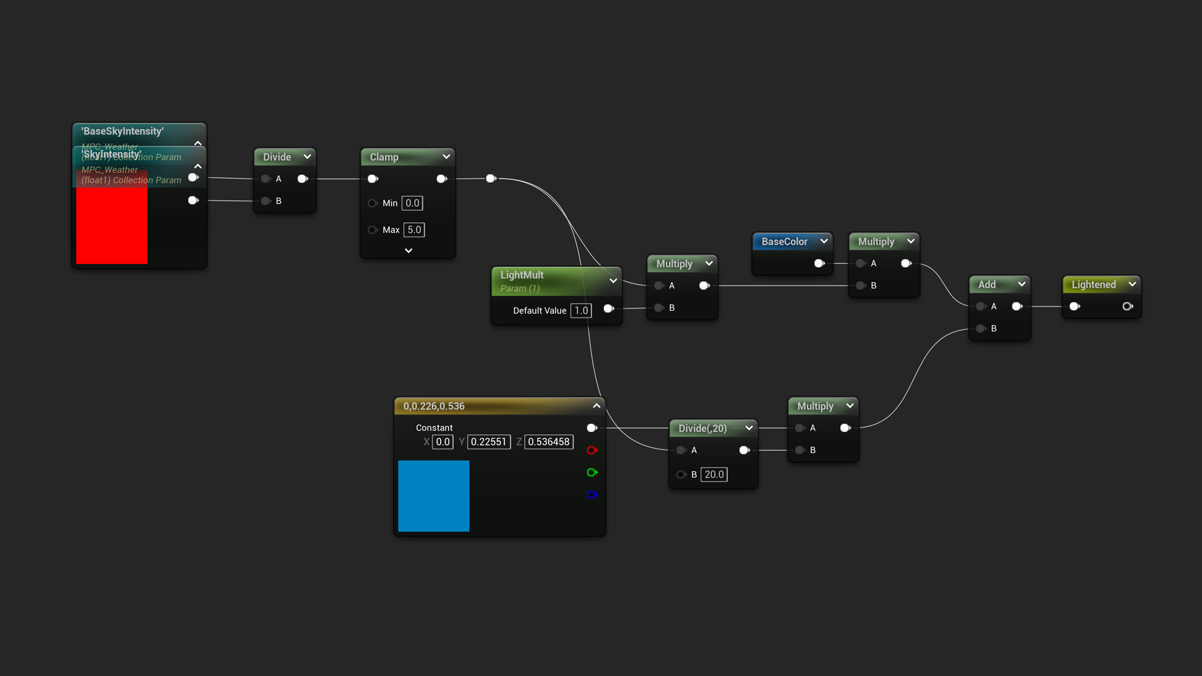
Task: Click the LightMult parameter output pin
Action: pyautogui.click(x=609, y=309)
